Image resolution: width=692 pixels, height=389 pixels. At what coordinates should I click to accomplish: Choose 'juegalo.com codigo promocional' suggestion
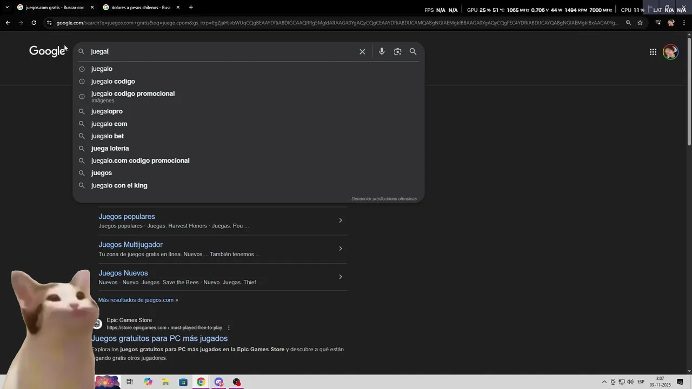tap(141, 160)
